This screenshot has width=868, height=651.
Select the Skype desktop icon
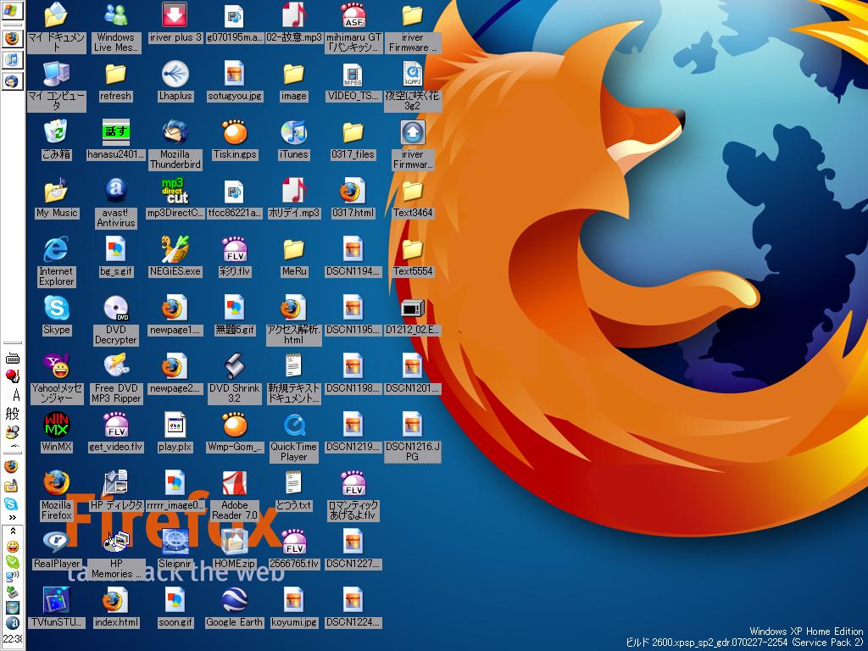(x=57, y=315)
